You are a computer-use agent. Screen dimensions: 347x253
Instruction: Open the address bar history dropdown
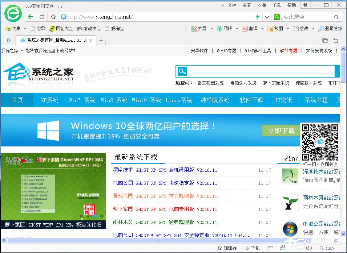(267, 17)
